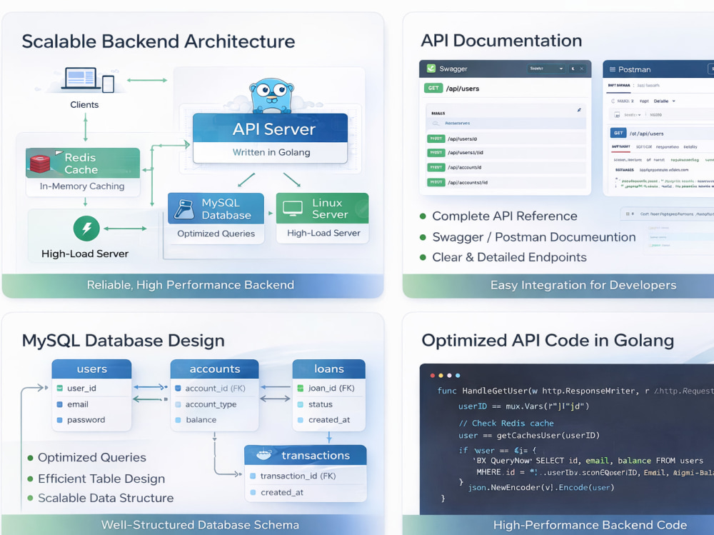Click the green icon beside loan_id (FK)

[301, 389]
